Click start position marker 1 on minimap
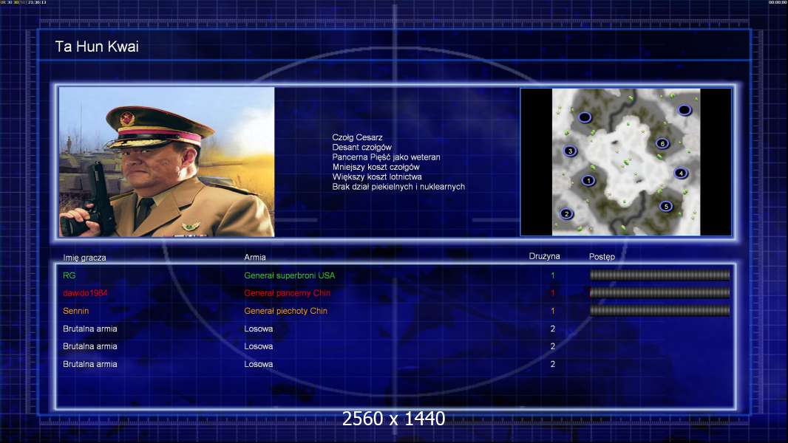The image size is (788, 443). (588, 181)
